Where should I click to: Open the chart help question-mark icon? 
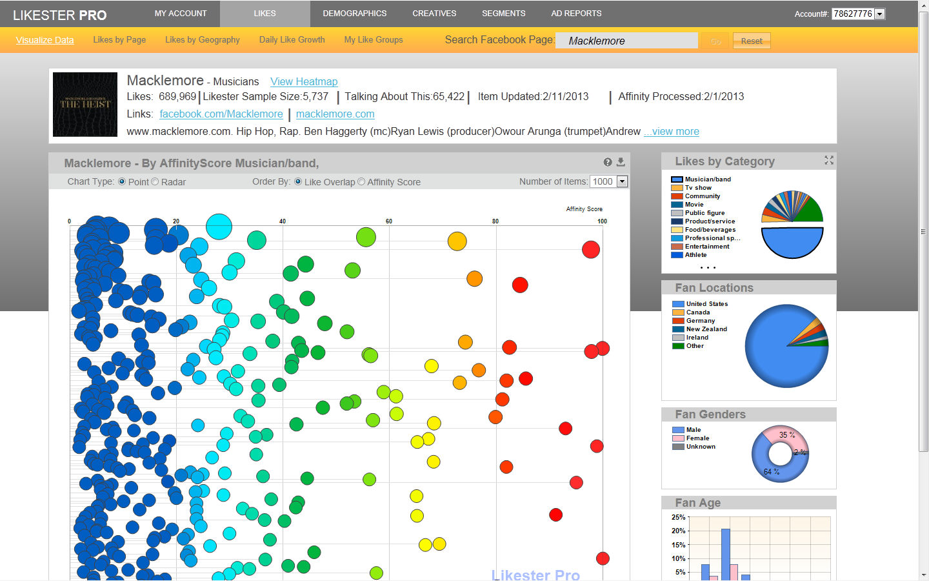(x=608, y=163)
